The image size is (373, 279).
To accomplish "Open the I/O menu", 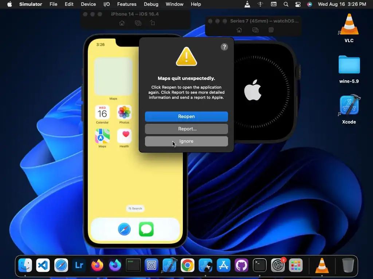I will [x=107, y=4].
